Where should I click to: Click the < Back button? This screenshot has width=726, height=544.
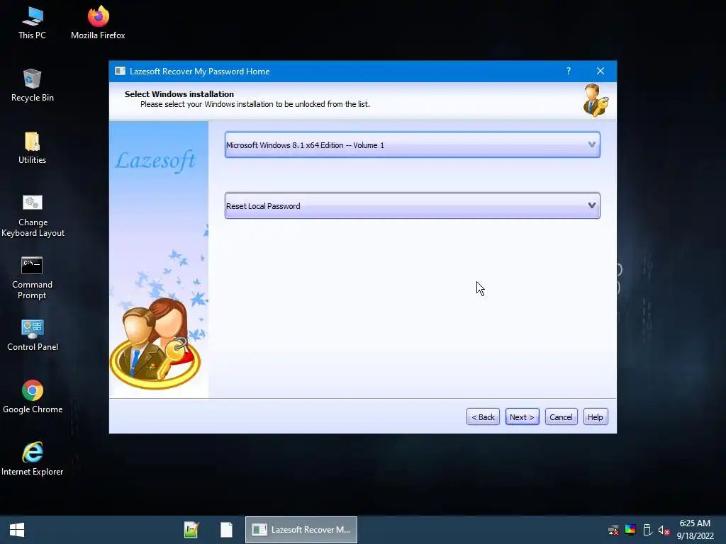point(483,416)
